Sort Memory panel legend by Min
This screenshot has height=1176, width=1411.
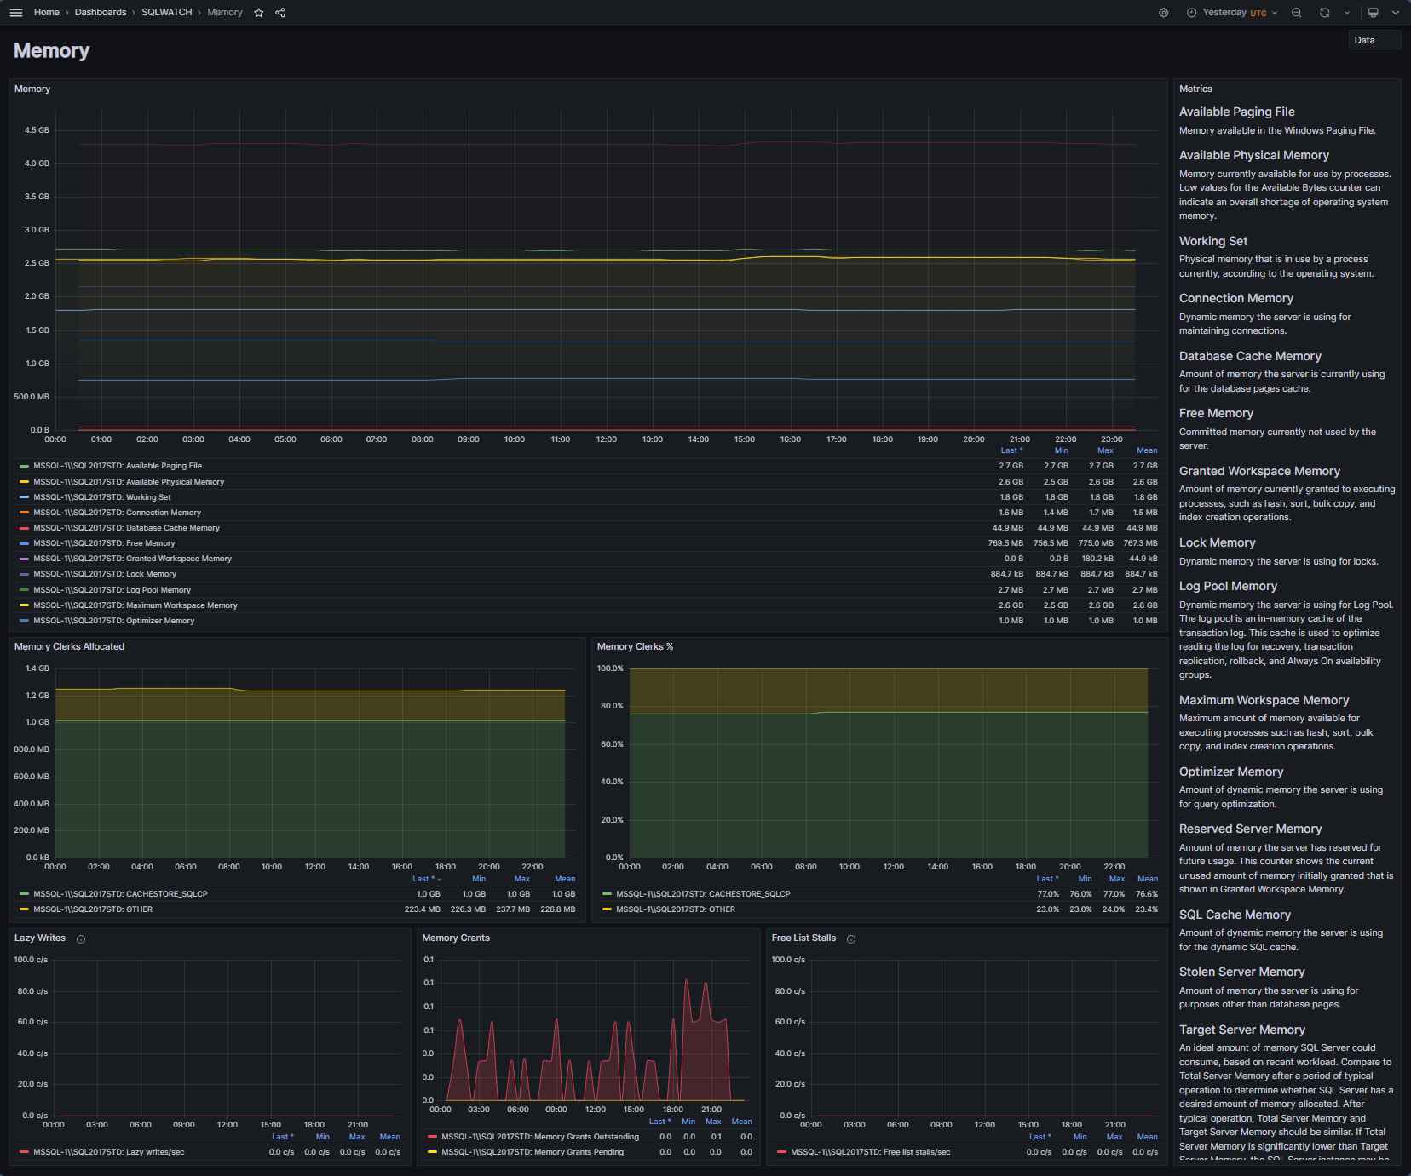click(x=1061, y=450)
